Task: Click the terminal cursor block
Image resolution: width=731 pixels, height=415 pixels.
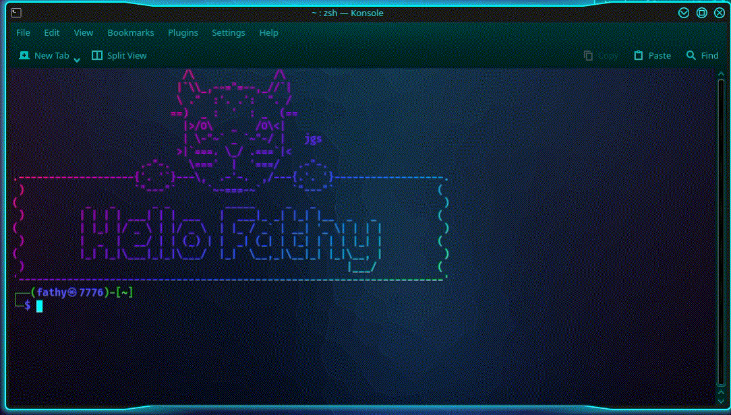Action: pos(40,306)
